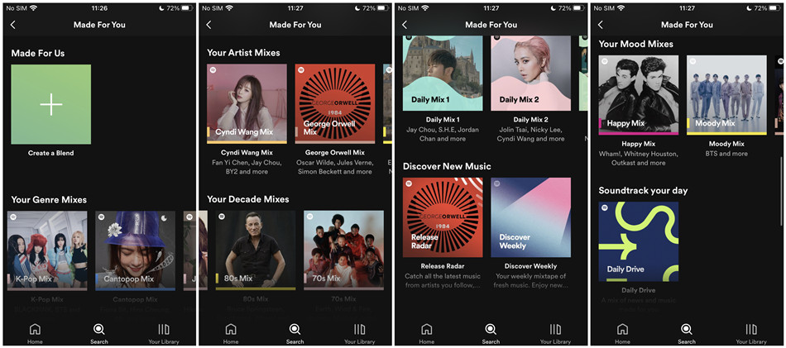This screenshot has height=348, width=786.
Task: Tap 'Your weekly mixtape of fresh music' description
Action: (x=531, y=281)
